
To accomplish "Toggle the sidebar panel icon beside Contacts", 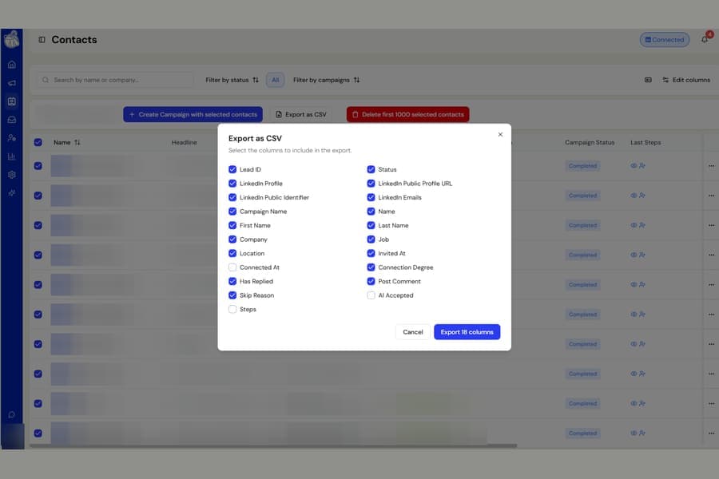I will 42,40.
